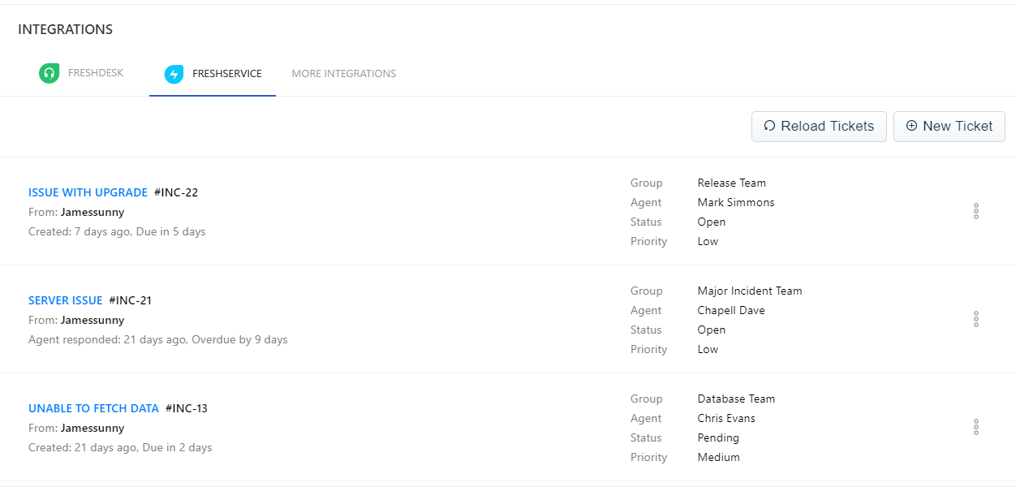Open the three-dot menu for INC-21
The image size is (1016, 487).
975,319
